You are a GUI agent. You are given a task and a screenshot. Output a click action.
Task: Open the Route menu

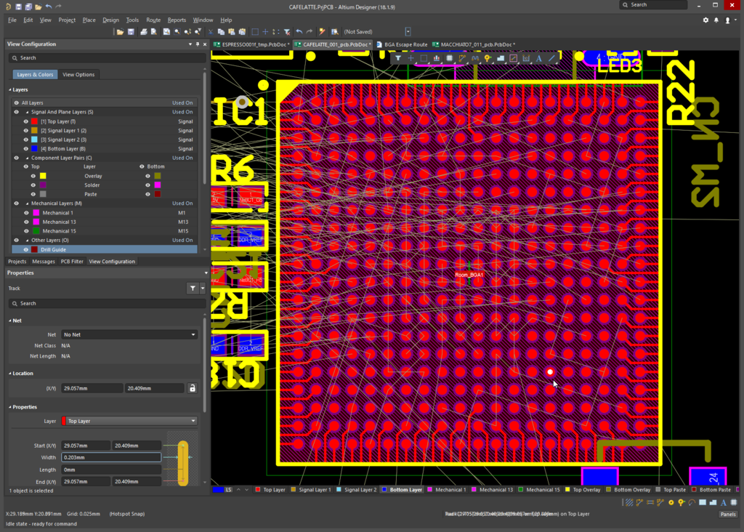pyautogui.click(x=153, y=20)
